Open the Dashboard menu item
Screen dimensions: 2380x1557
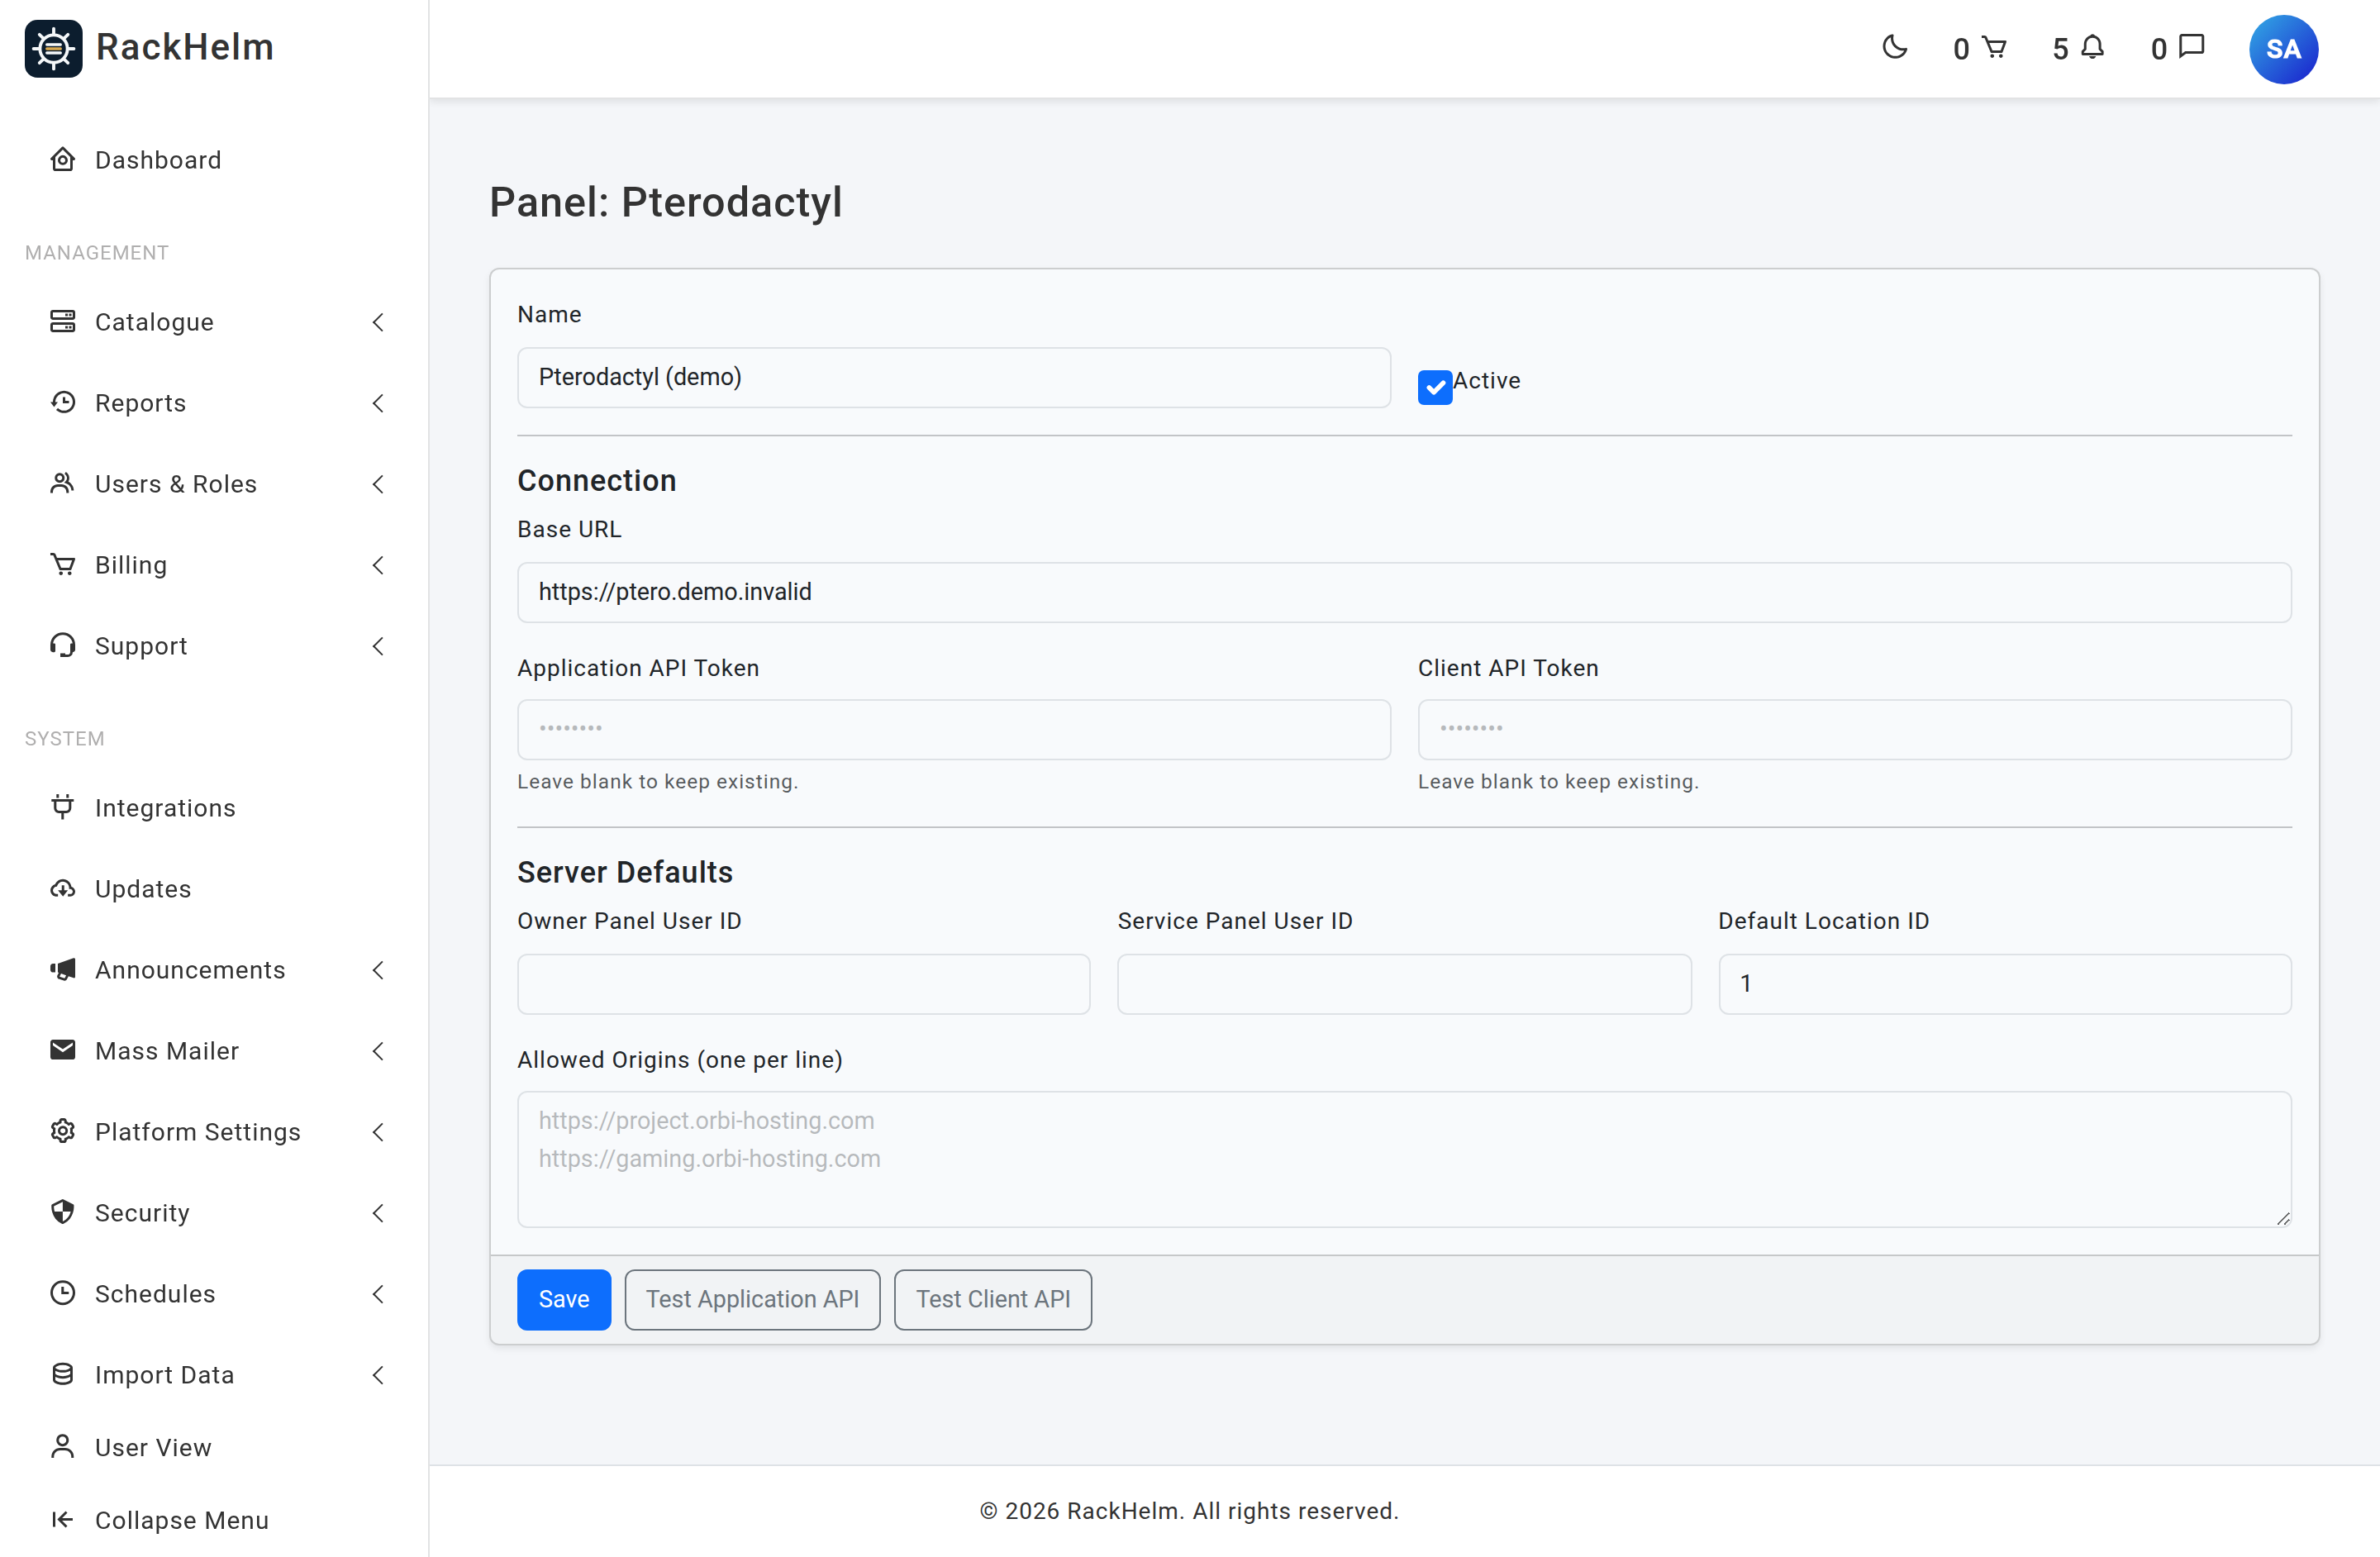(x=214, y=160)
